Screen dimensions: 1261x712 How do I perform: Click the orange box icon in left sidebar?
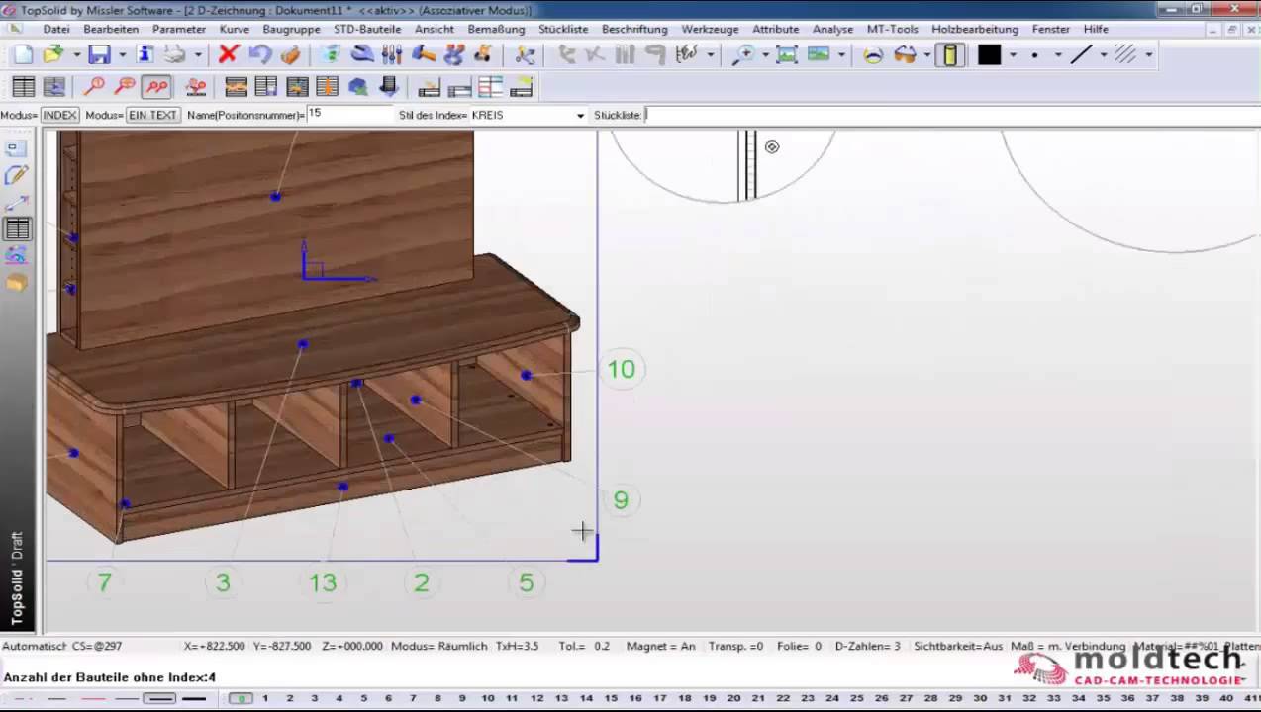pyautogui.click(x=16, y=283)
